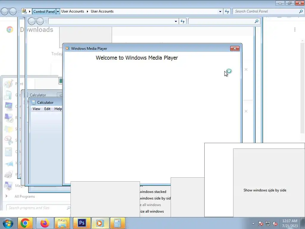Open the Calculator Help menu
305x229 pixels.
(58, 109)
